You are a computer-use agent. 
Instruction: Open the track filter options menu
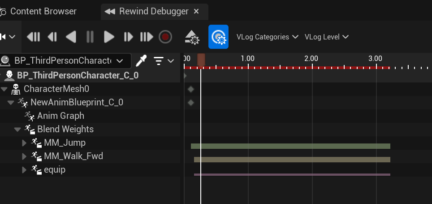point(163,61)
